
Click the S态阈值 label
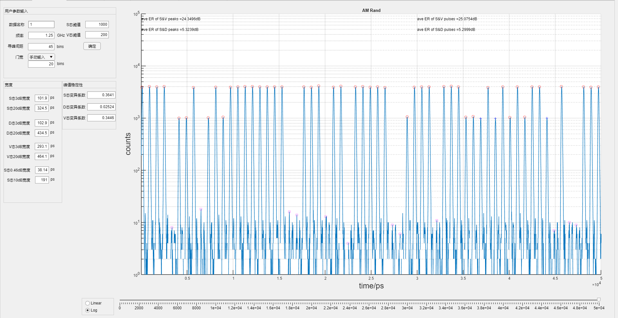click(73, 25)
